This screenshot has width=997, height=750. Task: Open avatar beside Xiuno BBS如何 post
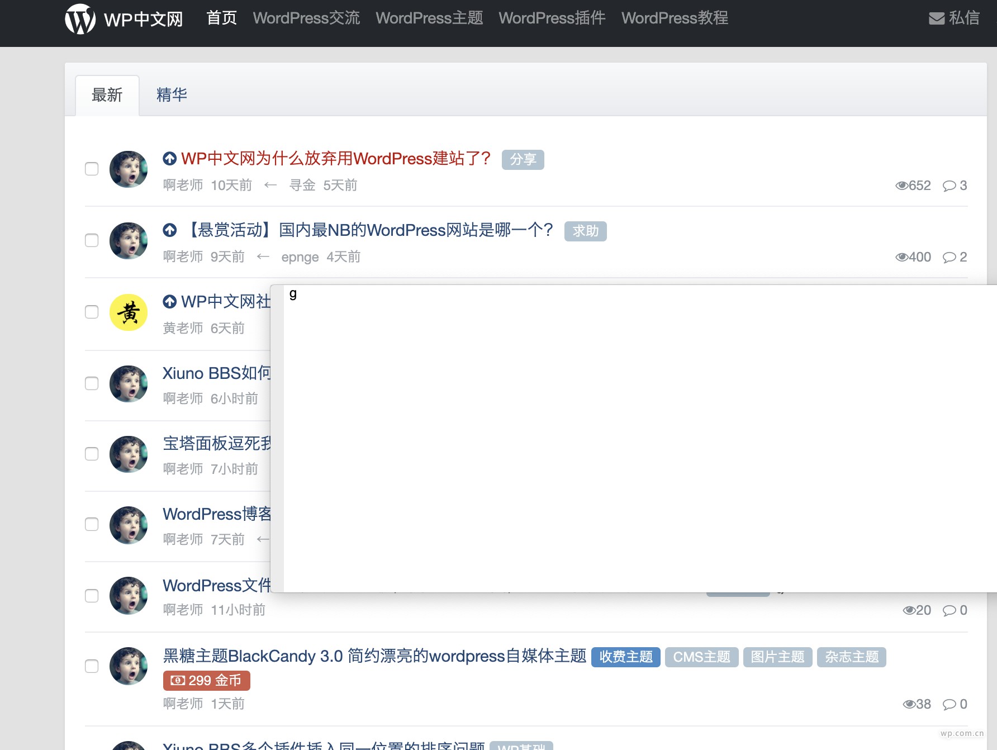click(x=129, y=383)
